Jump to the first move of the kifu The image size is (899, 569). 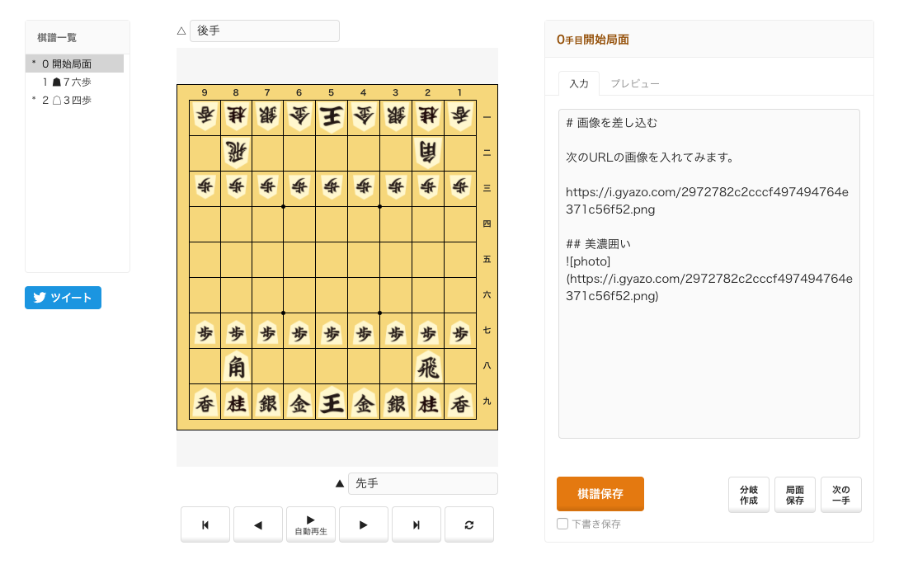[x=205, y=524]
